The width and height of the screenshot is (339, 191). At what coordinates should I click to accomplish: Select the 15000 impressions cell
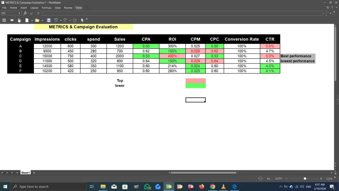pyautogui.click(x=47, y=56)
